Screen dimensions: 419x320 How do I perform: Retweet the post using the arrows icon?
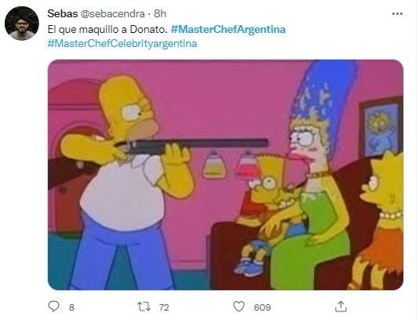[144, 307]
